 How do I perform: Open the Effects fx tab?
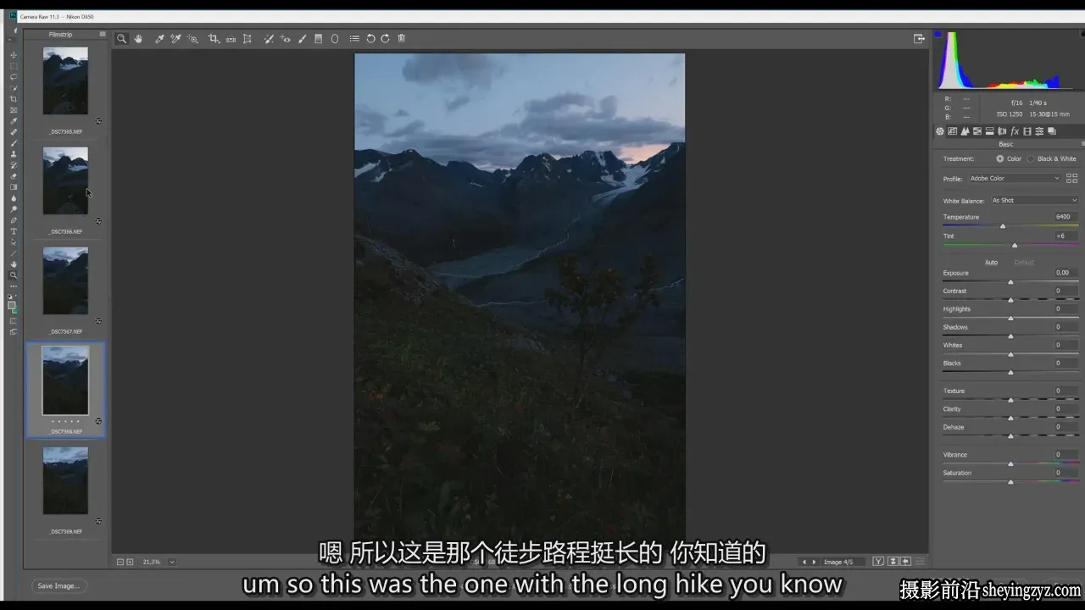[x=1015, y=131]
